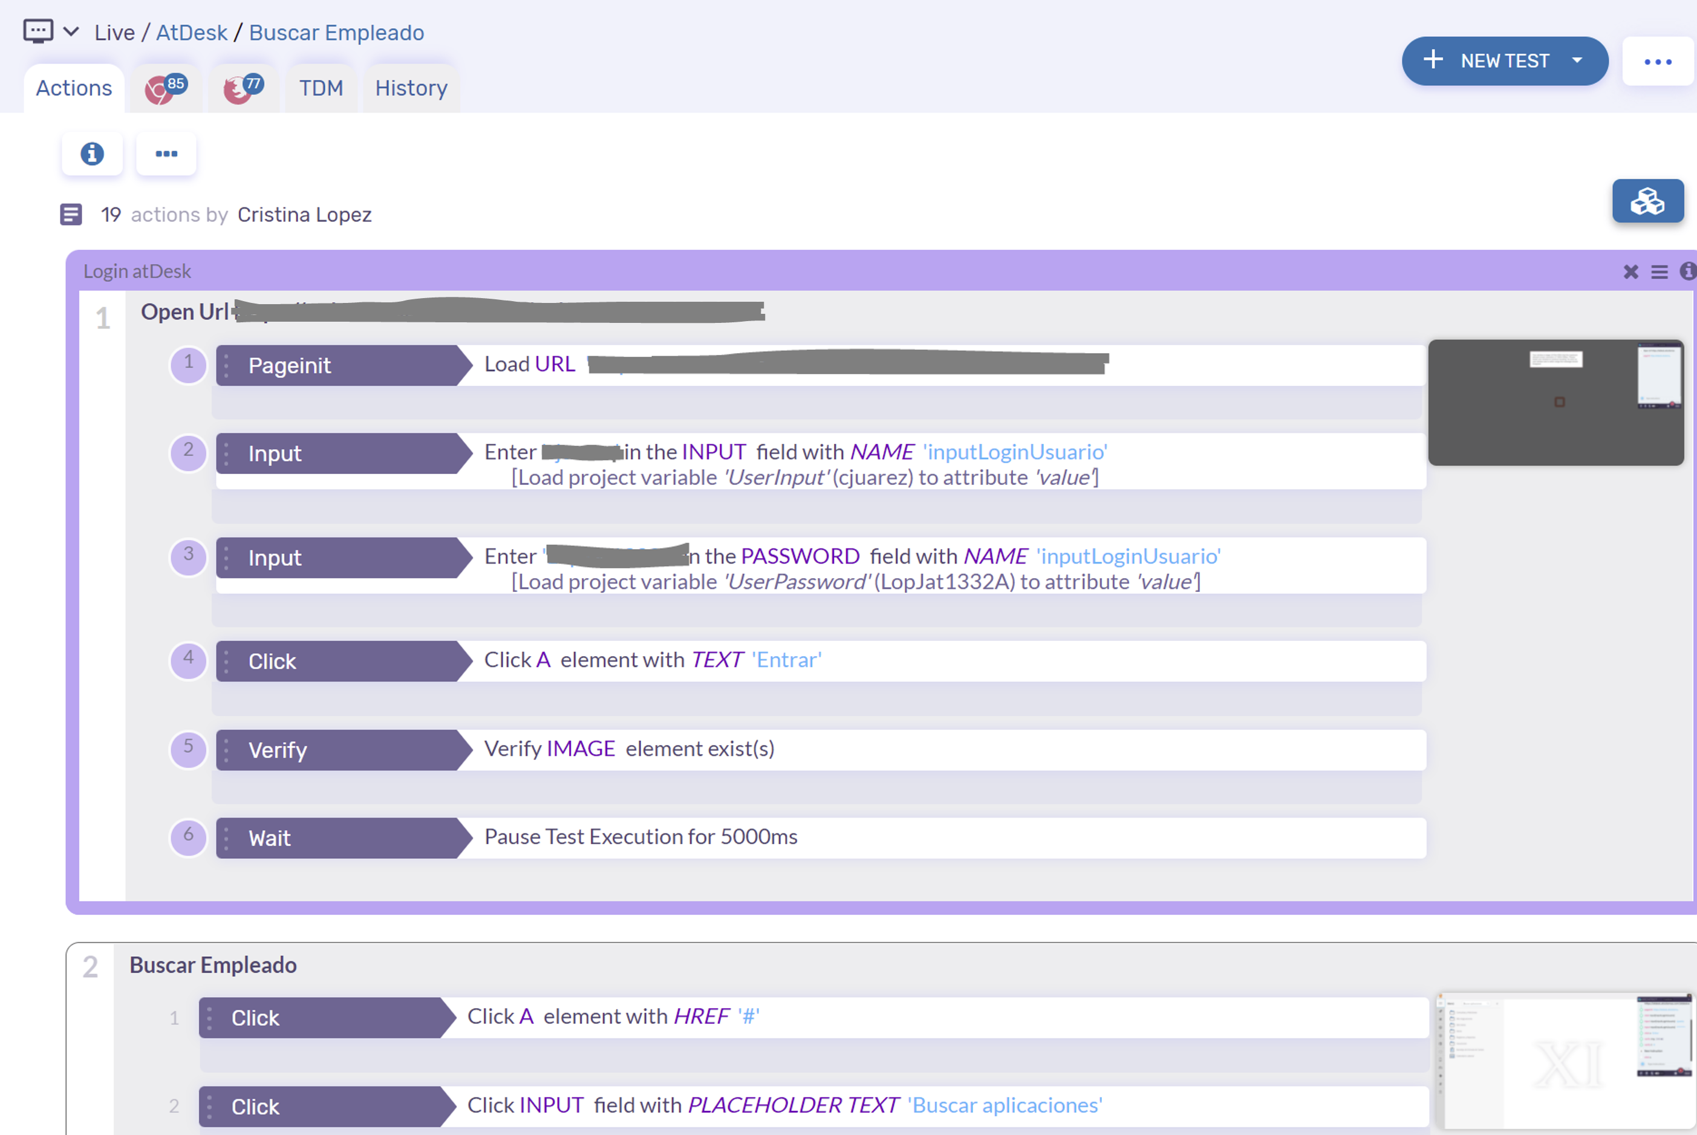Open the NEW TEST dropdown arrow
The width and height of the screenshot is (1697, 1135).
click(1577, 61)
